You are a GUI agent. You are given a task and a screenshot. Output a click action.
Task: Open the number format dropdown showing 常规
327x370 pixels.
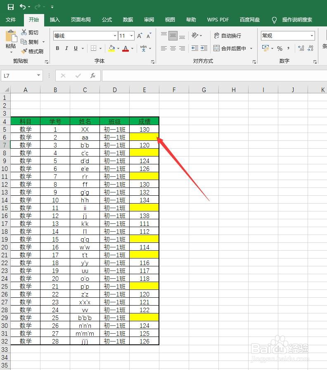pos(312,36)
